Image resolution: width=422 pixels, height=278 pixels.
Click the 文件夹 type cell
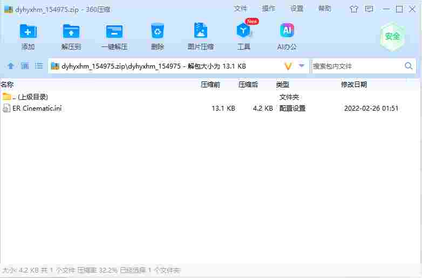click(x=289, y=97)
